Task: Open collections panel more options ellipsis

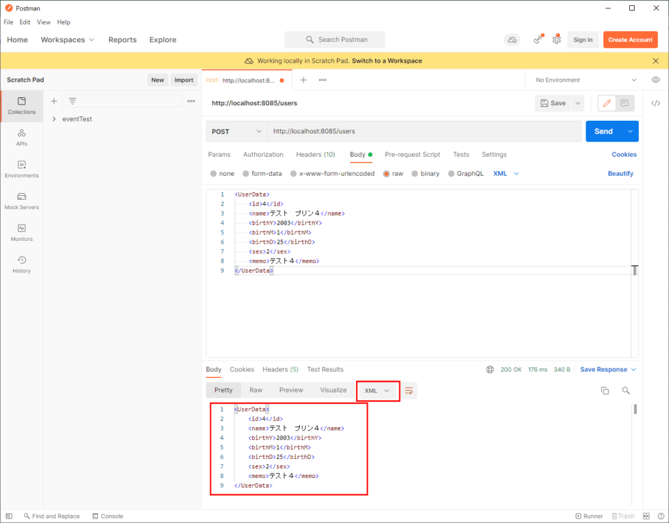Action: (x=191, y=101)
